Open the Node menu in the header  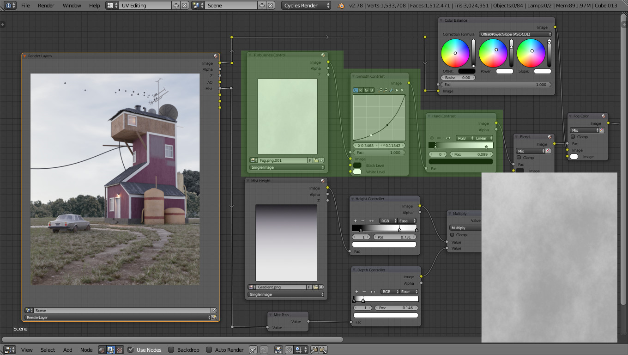(x=86, y=350)
